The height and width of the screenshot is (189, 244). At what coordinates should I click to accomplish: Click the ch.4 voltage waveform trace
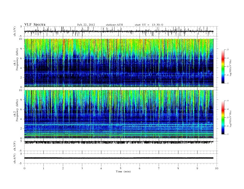click(119, 158)
